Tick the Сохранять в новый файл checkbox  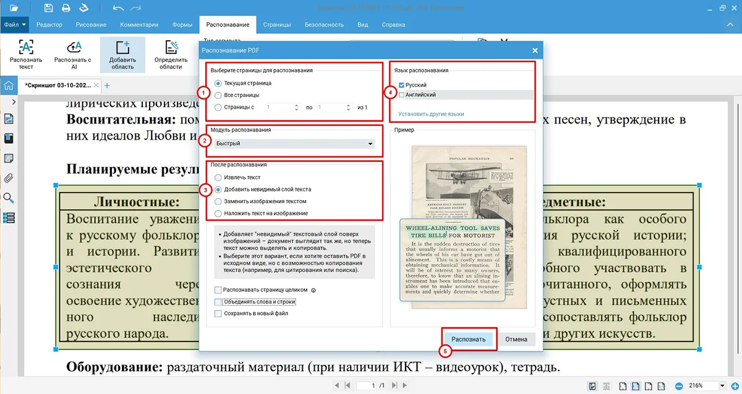point(218,314)
